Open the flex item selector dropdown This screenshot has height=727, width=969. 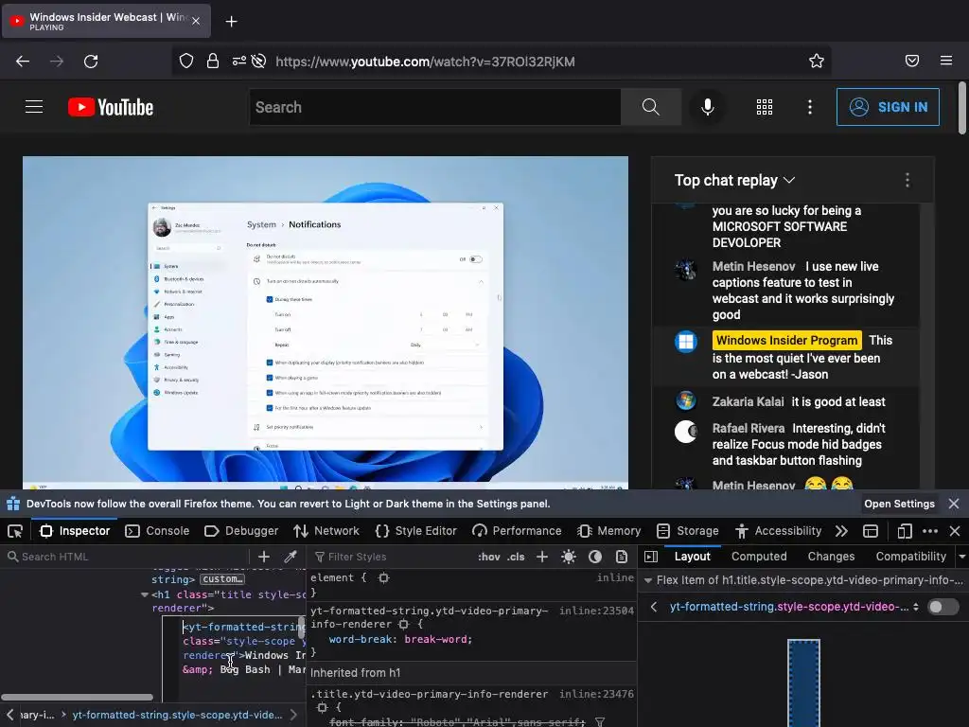915,607
